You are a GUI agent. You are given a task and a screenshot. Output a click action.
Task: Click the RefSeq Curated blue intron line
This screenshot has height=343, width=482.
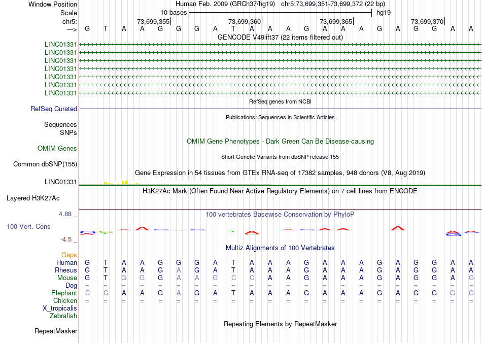pyautogui.click(x=281, y=109)
